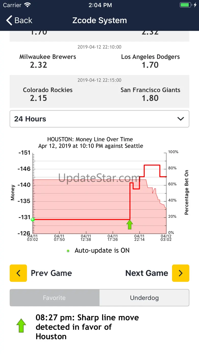Screen dimensions: 199x354
Task: Open the 24 Hours time range dropdown
Action: pyautogui.click(x=99, y=119)
